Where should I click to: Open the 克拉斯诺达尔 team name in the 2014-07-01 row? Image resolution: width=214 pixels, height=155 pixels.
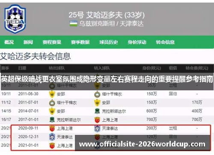click(x=114, y=111)
